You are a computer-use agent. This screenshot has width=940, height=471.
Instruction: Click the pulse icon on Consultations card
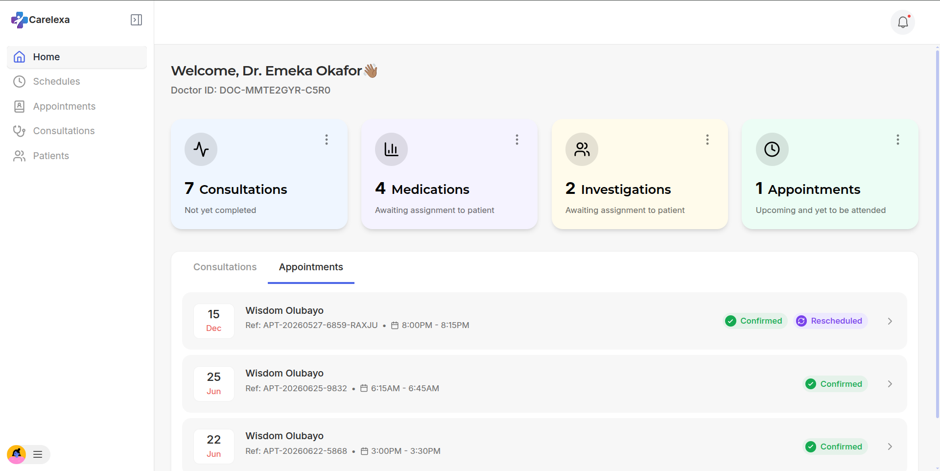click(x=201, y=149)
